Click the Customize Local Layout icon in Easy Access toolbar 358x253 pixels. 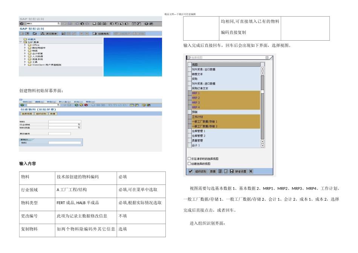tap(151, 24)
